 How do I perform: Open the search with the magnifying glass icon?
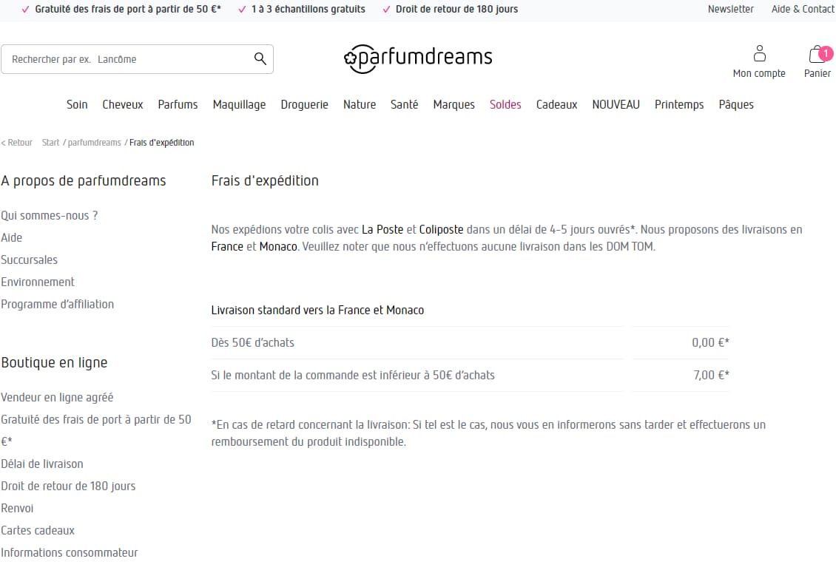click(259, 58)
